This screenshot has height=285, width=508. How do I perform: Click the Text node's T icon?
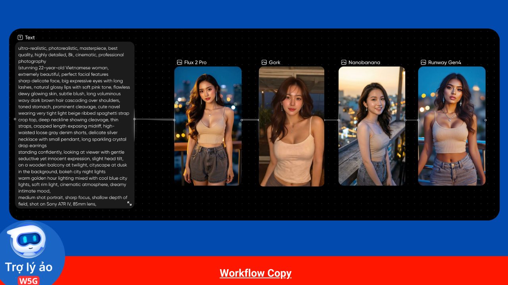tap(20, 38)
